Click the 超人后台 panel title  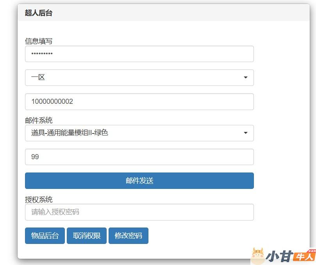coord(39,13)
